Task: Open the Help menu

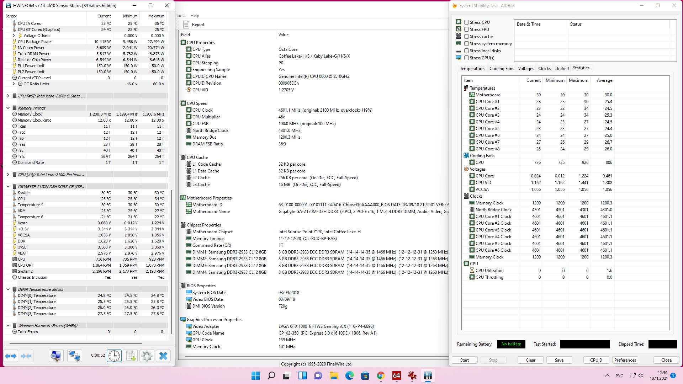Action: [195, 16]
